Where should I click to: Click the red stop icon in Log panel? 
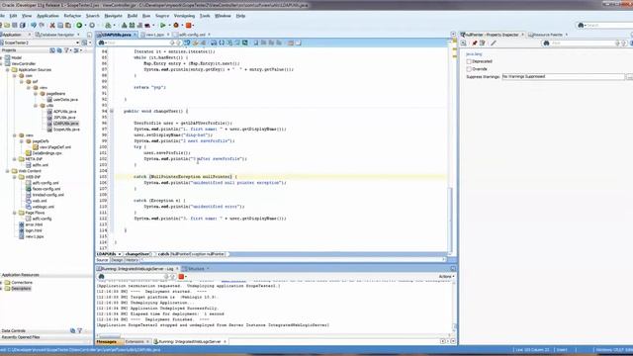(181, 277)
